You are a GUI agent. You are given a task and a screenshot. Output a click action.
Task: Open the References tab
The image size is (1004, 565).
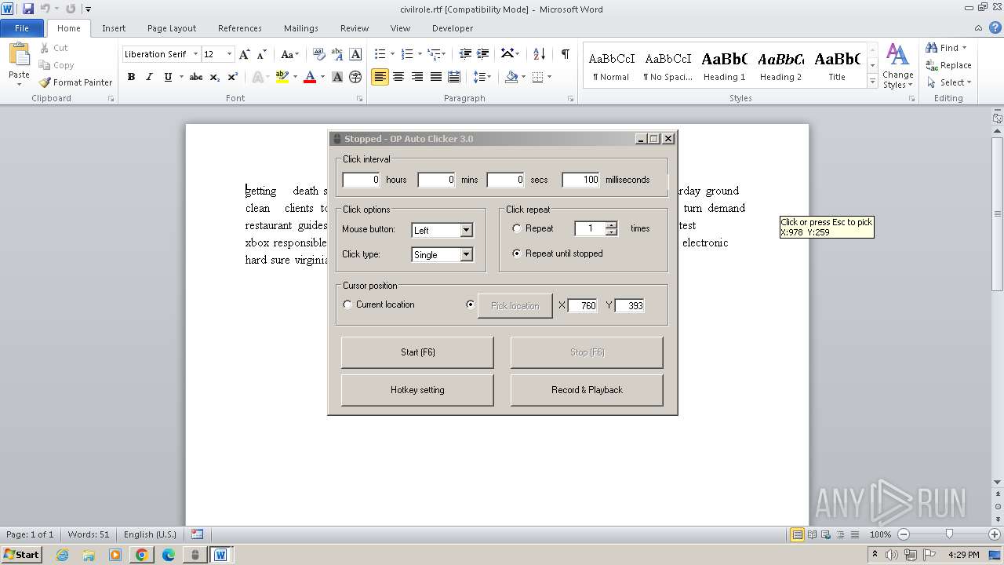coord(240,28)
